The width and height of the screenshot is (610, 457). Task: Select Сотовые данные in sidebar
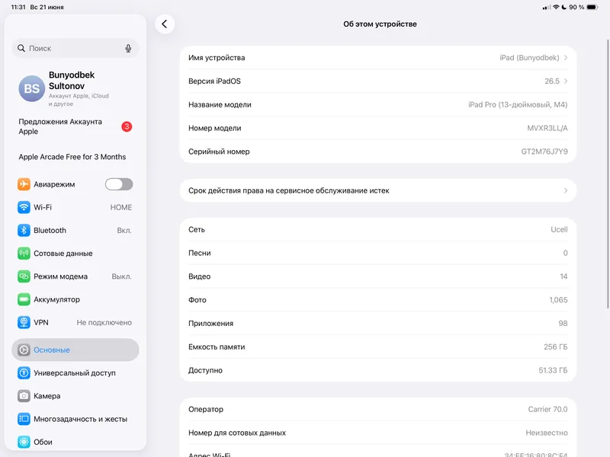(75, 254)
